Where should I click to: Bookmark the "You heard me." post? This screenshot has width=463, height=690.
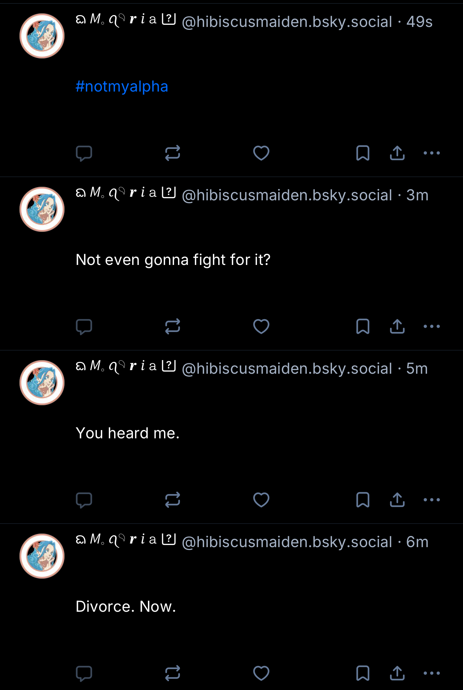click(x=363, y=500)
